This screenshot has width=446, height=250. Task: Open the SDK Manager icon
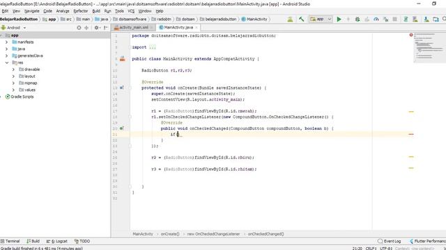pyautogui.click(x=426, y=19)
